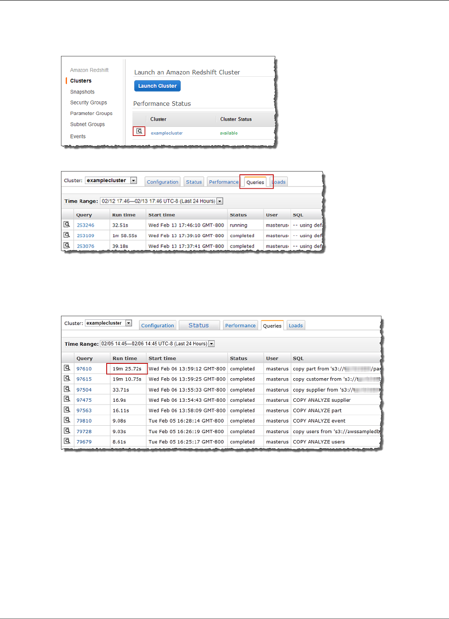Open query 253076 link
This screenshot has height=619, width=449.
(x=85, y=246)
